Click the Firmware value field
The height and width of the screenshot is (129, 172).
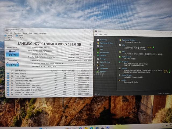click(x=51, y=48)
